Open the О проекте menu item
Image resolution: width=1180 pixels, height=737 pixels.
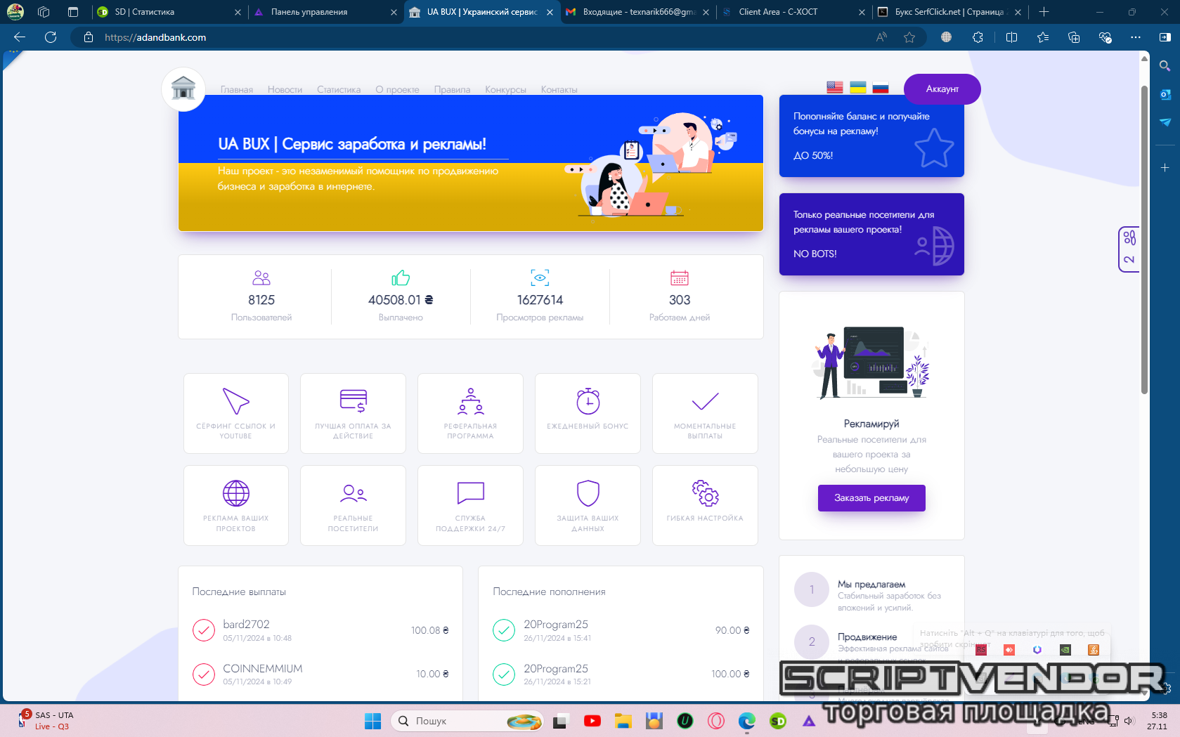pos(397,90)
